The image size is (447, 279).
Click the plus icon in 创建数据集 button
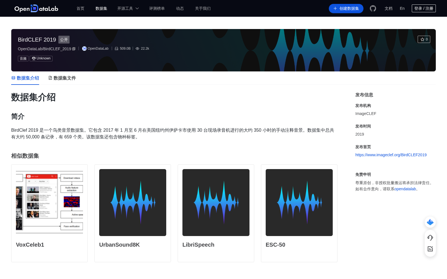pyautogui.click(x=335, y=8)
